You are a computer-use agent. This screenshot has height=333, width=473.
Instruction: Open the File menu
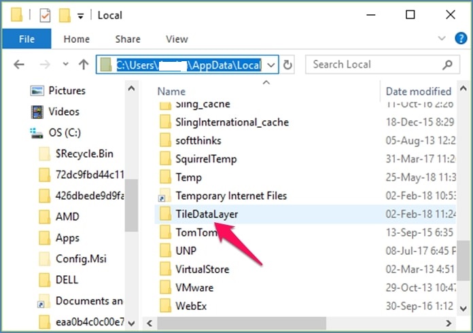click(x=27, y=39)
